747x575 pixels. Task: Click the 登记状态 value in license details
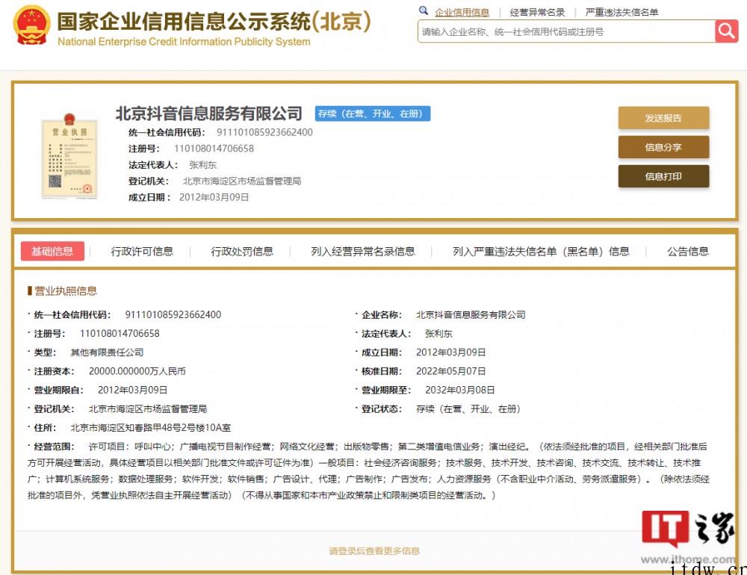click(x=468, y=408)
